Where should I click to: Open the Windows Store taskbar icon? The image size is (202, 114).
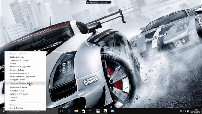(x=83, y=111)
